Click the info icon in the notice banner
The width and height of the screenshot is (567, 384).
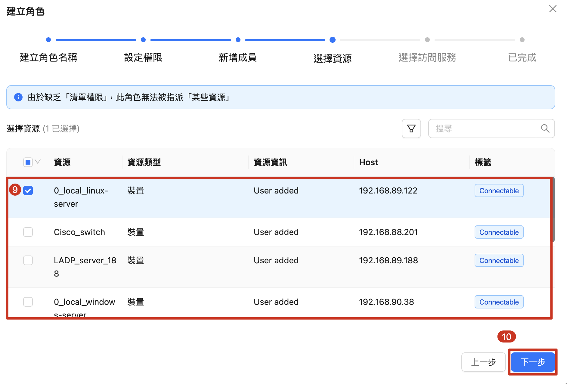18,97
